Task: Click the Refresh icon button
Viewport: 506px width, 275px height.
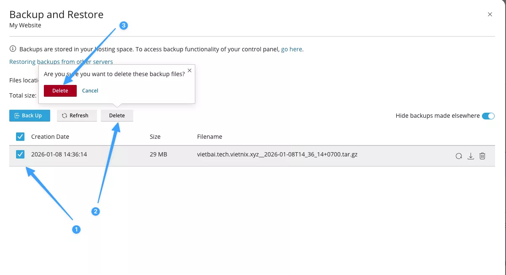Action: [x=77, y=115]
